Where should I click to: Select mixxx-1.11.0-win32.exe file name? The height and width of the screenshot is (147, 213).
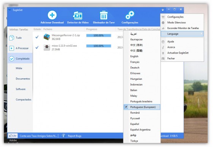64,46
